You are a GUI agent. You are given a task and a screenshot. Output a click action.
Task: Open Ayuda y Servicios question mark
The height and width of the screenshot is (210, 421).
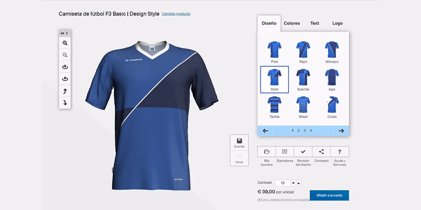click(x=339, y=152)
